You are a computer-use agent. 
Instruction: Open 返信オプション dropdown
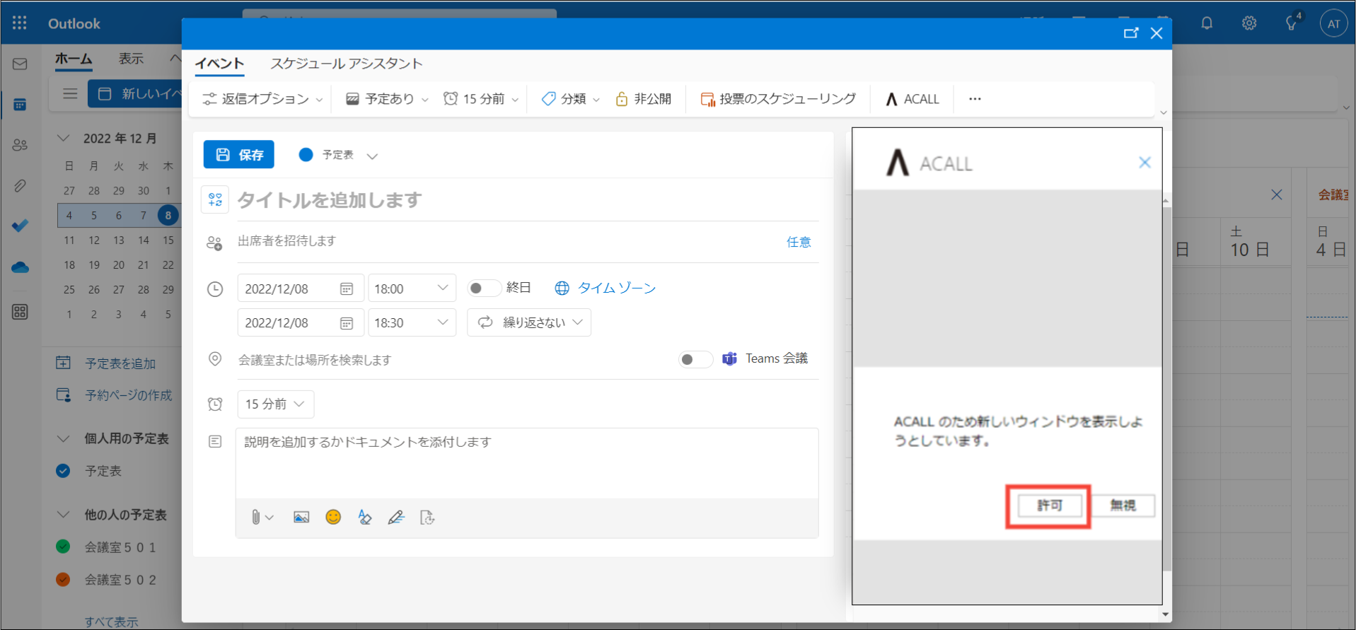(x=262, y=99)
